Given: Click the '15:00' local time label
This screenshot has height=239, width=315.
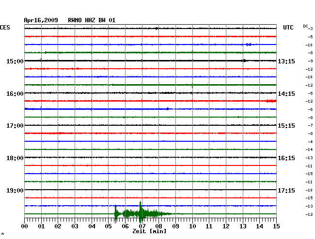Looking at the screenshot, I should (15, 61).
